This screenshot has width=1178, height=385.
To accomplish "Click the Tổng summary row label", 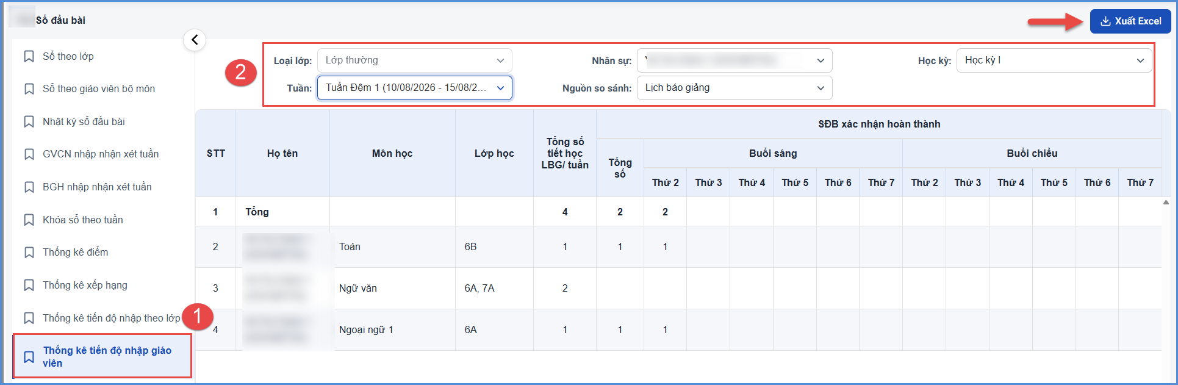I will [257, 212].
